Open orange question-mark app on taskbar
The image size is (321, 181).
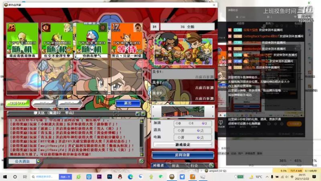(x=193, y=177)
